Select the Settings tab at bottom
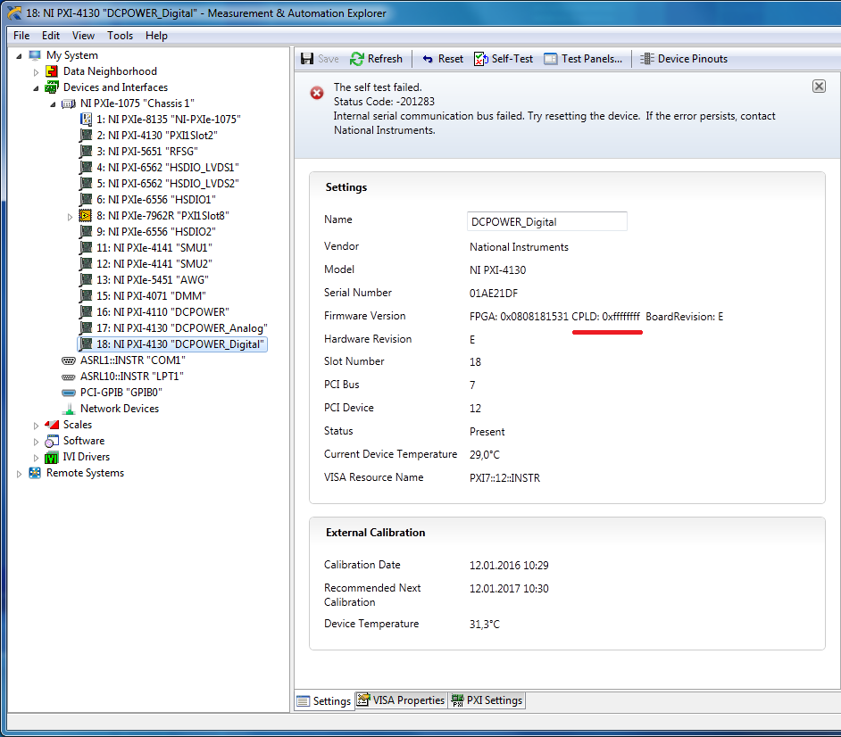Screen dimensions: 841x737 (x=324, y=700)
